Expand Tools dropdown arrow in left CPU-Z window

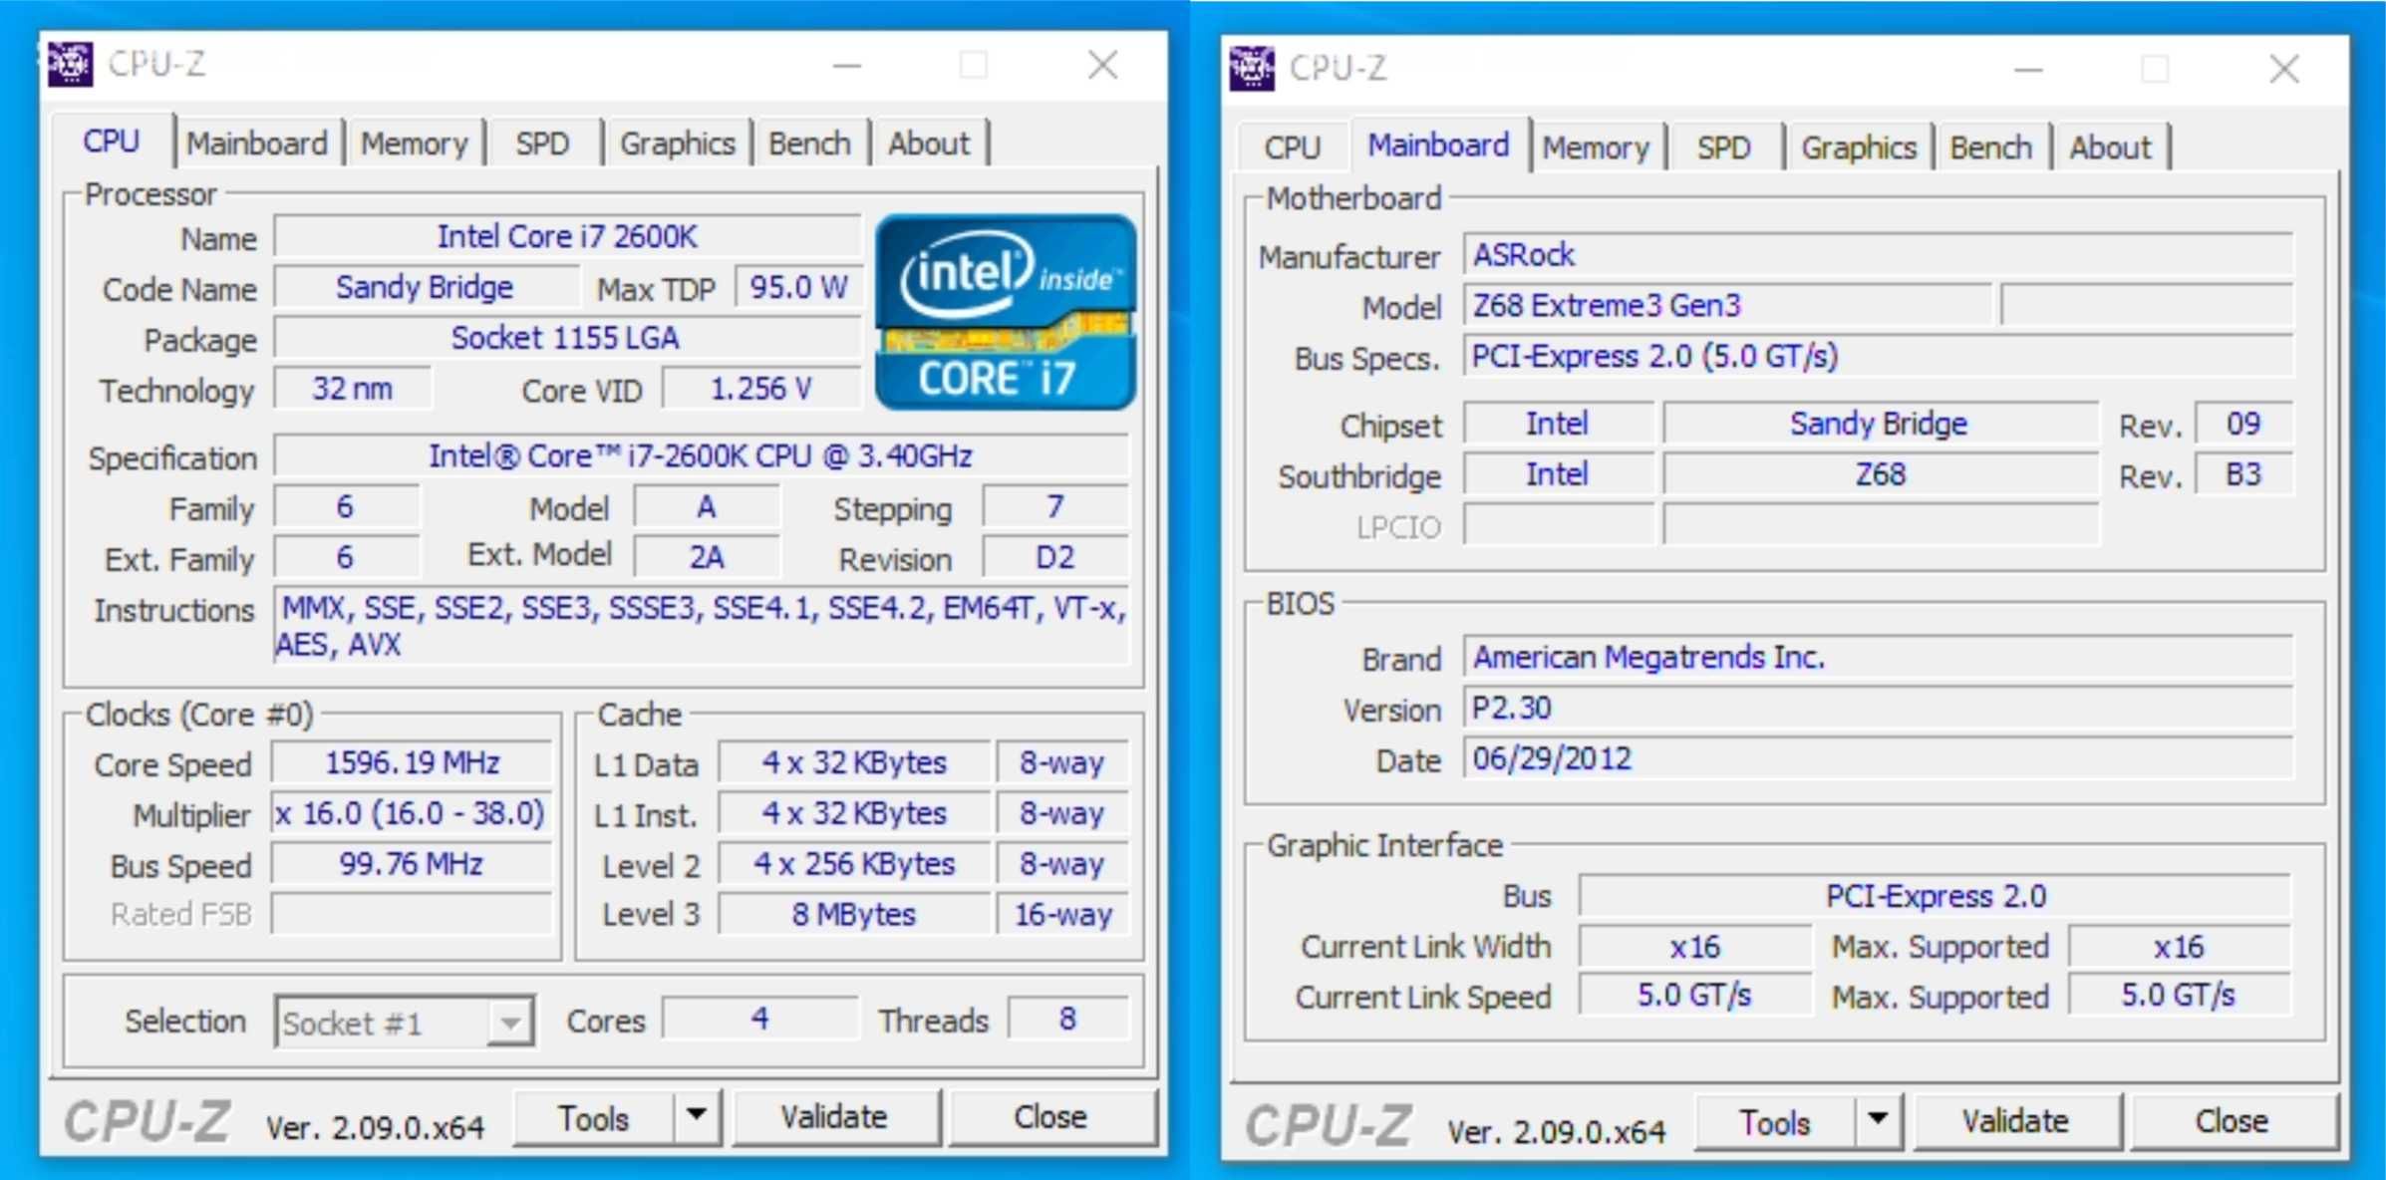[697, 1118]
